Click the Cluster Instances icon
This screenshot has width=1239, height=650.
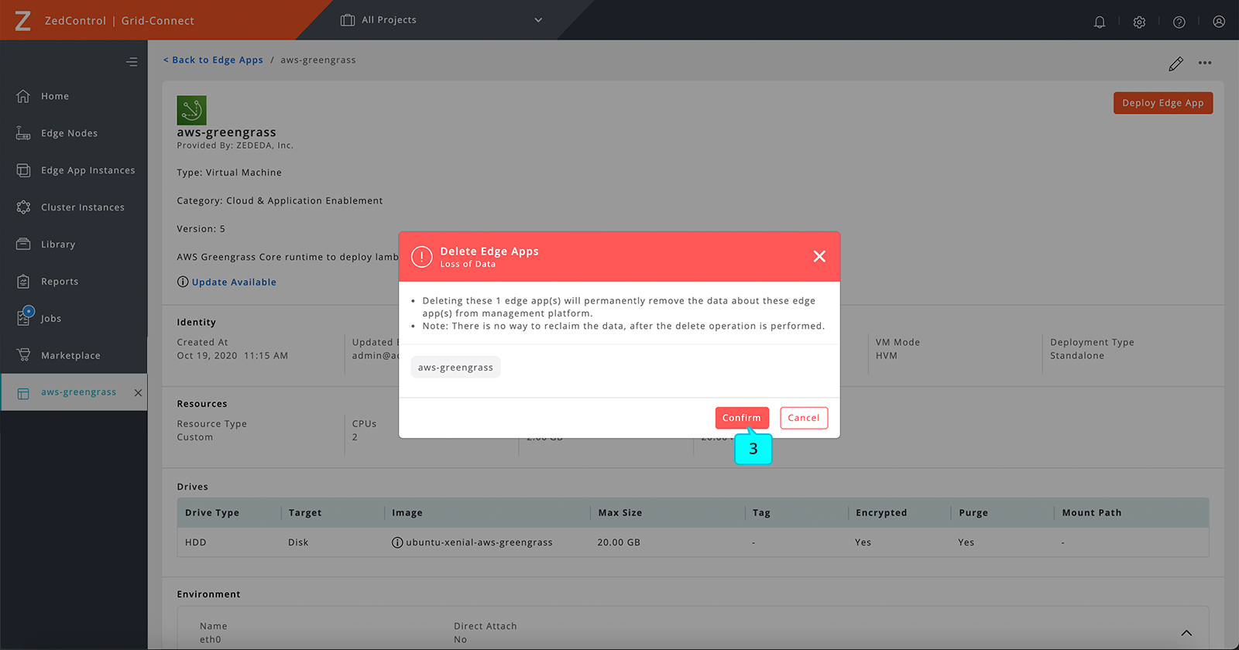pos(23,207)
